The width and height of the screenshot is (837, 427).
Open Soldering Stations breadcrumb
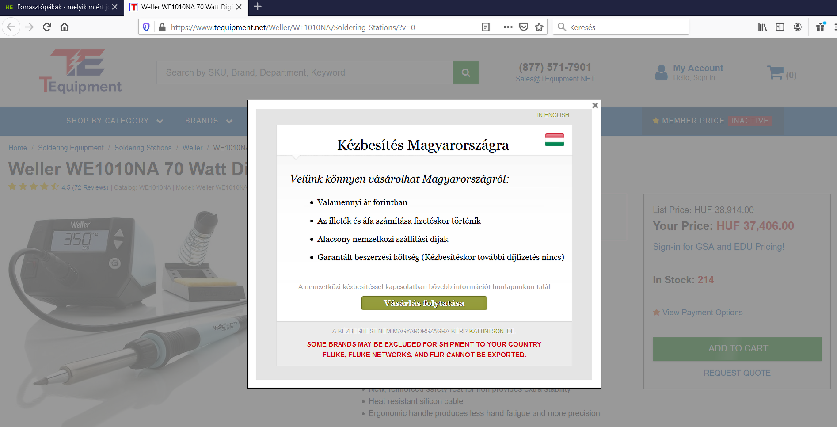coord(143,148)
